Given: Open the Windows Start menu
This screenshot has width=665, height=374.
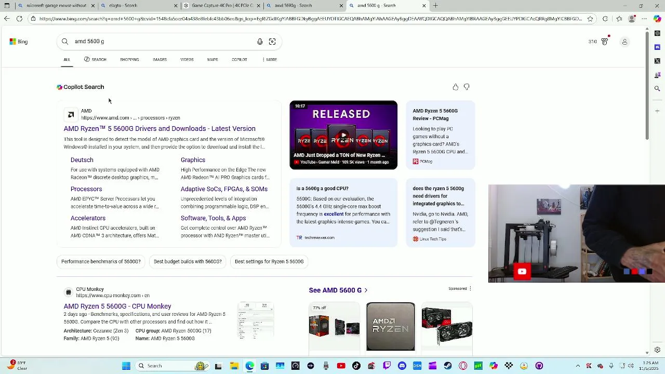Looking at the screenshot, I should pos(126,366).
